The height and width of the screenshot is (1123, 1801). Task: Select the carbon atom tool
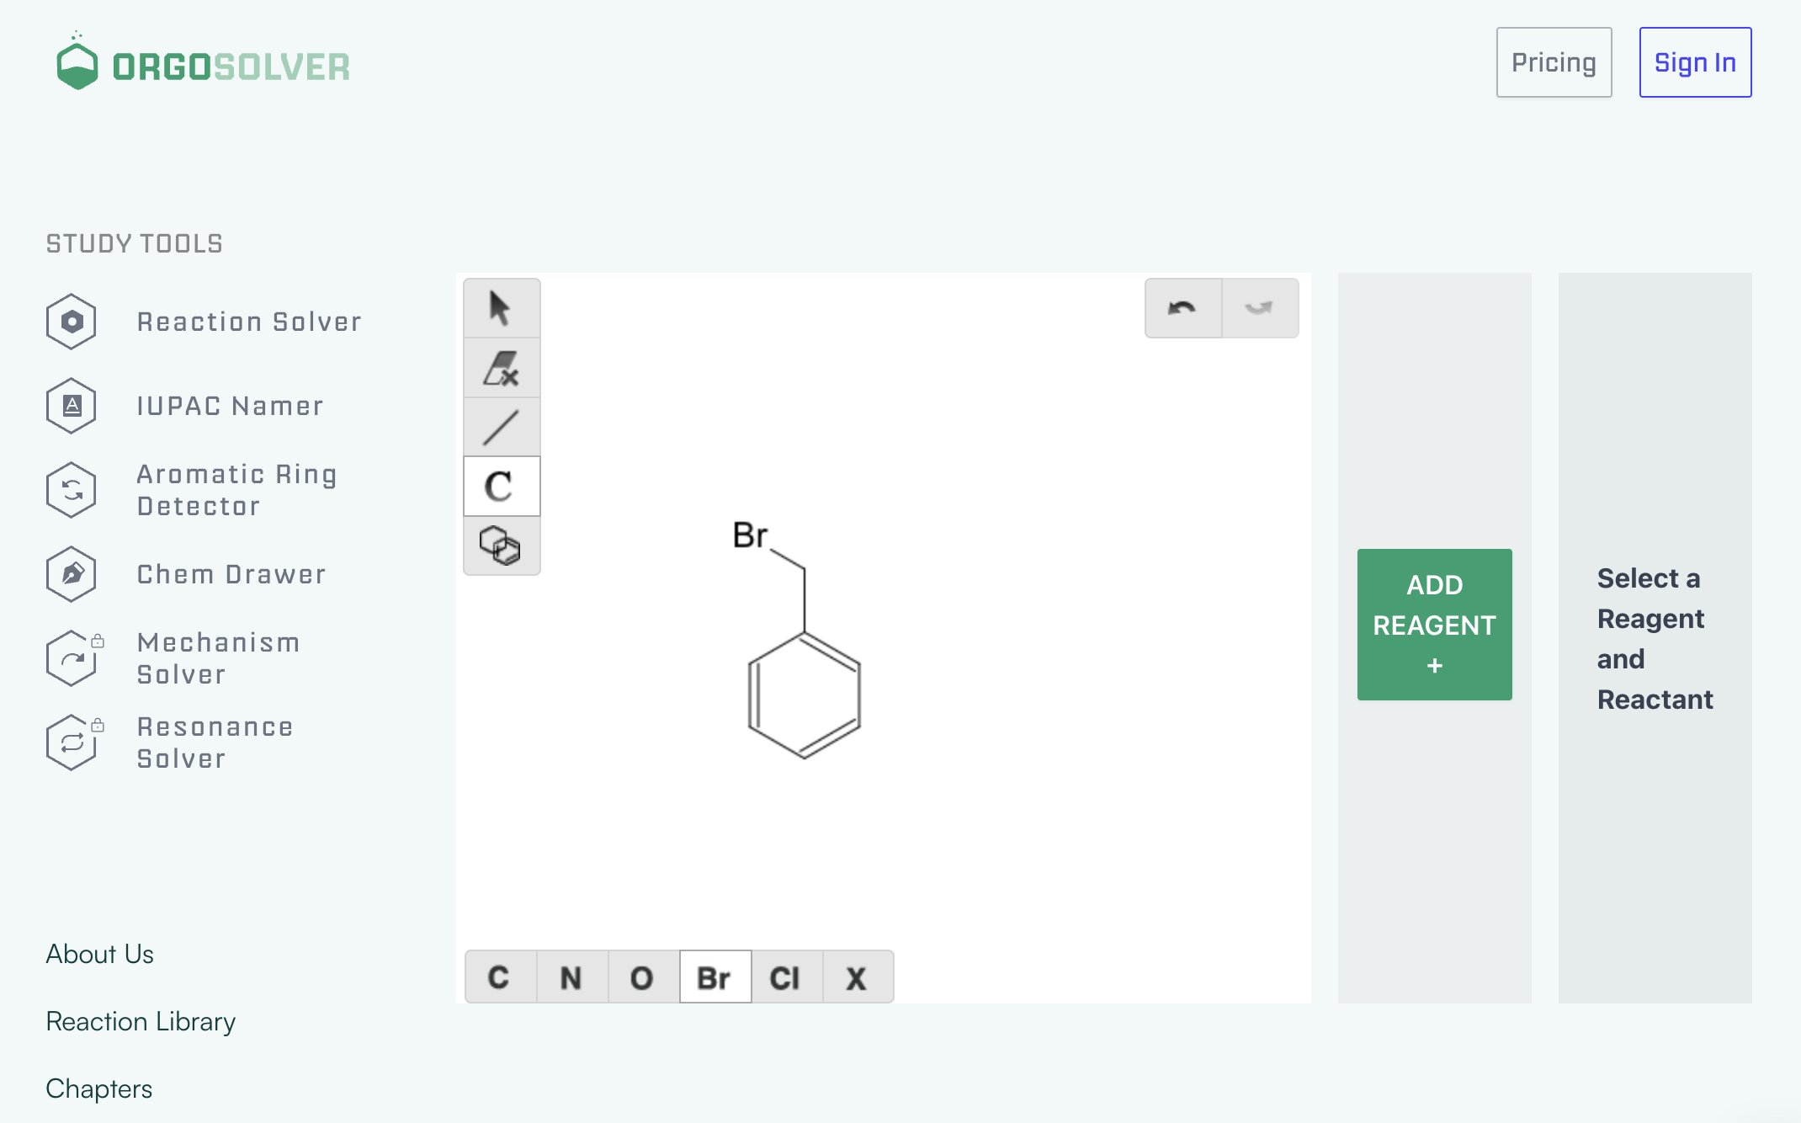tap(501, 486)
